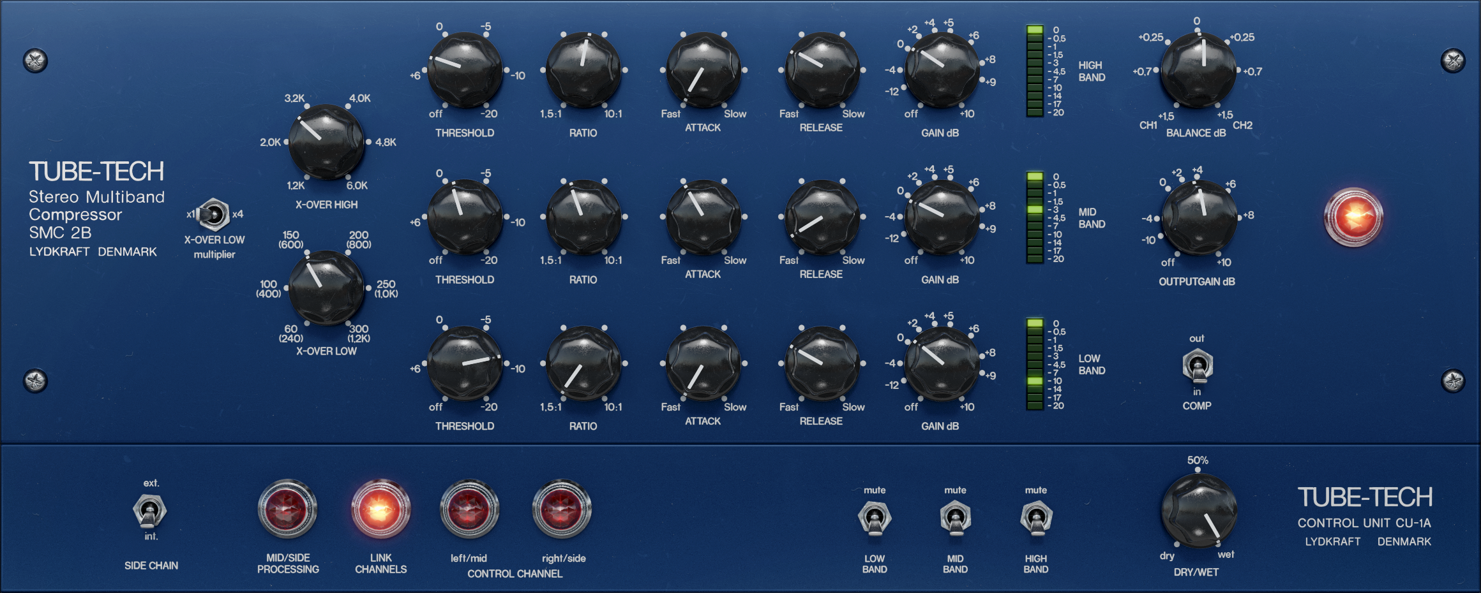1481x593 pixels.
Task: Turn the high band RELEASE knob
Action: pos(821,69)
